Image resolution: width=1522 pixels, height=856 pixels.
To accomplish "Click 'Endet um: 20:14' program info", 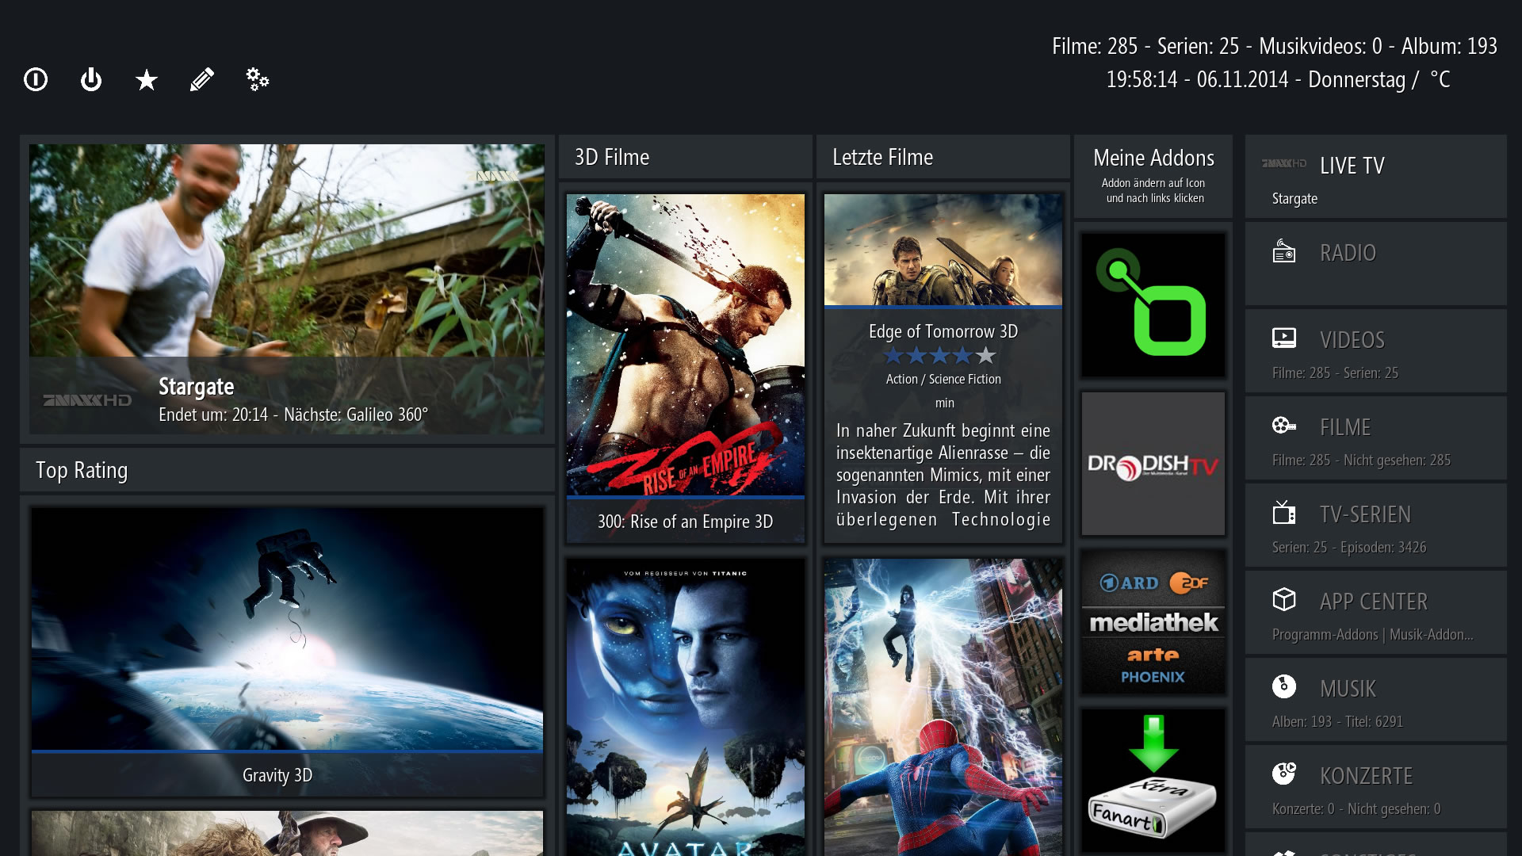I will click(213, 415).
